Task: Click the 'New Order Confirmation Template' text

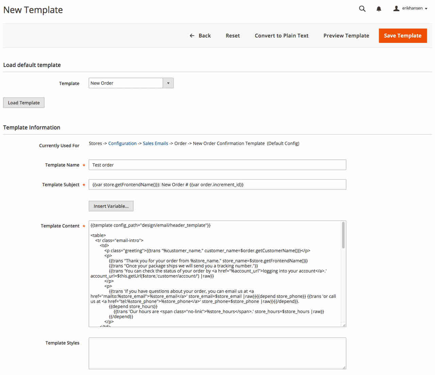Action: click(x=229, y=143)
